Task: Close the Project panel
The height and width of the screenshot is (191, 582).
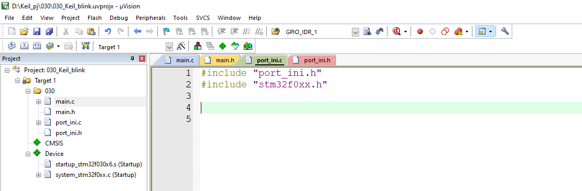Action: [x=142, y=59]
